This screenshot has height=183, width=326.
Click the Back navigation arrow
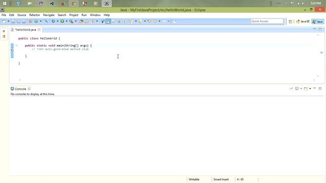(x=155, y=21)
